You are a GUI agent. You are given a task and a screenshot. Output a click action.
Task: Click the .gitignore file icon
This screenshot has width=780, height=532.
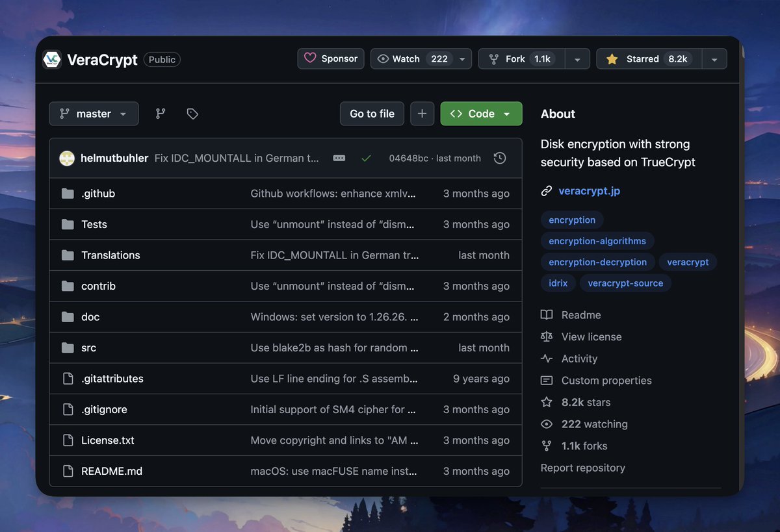68,409
